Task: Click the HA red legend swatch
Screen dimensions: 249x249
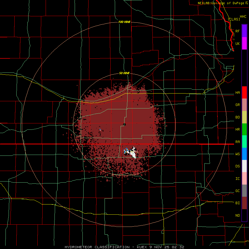Action: tap(244, 92)
